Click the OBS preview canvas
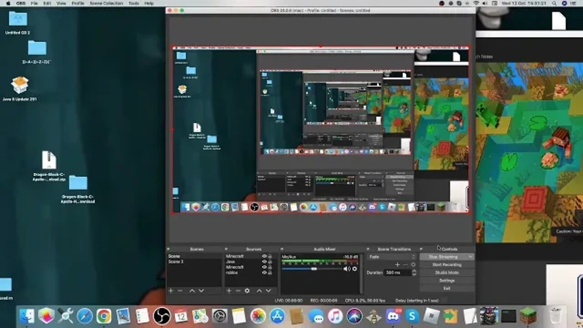The width and height of the screenshot is (583, 328). (321, 129)
